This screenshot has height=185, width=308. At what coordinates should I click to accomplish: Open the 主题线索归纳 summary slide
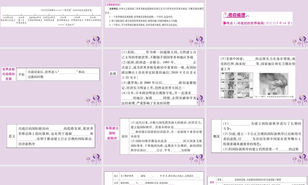click(154, 23)
